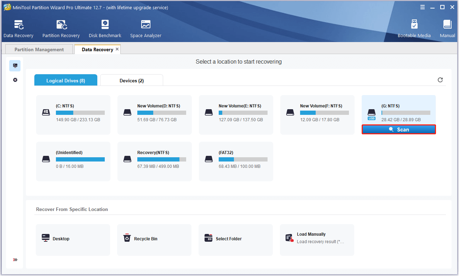Click the '149.90 GB / 233.13 GB' text

[78, 120]
